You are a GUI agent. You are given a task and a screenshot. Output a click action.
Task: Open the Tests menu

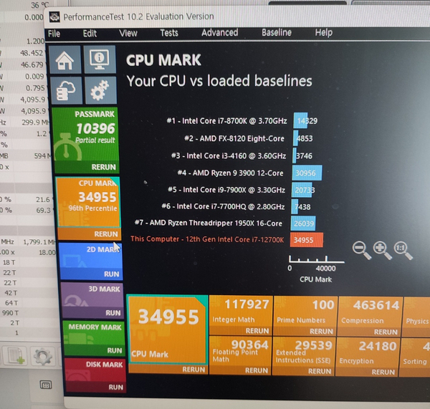tap(169, 33)
